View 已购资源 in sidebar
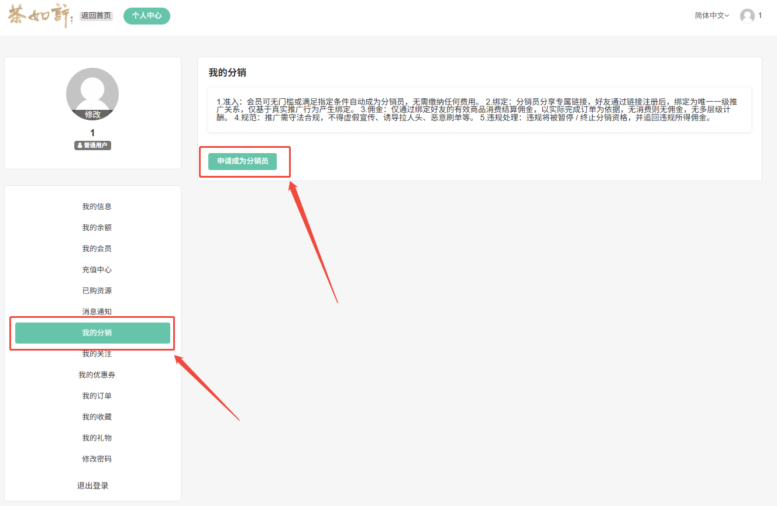 [x=97, y=291]
